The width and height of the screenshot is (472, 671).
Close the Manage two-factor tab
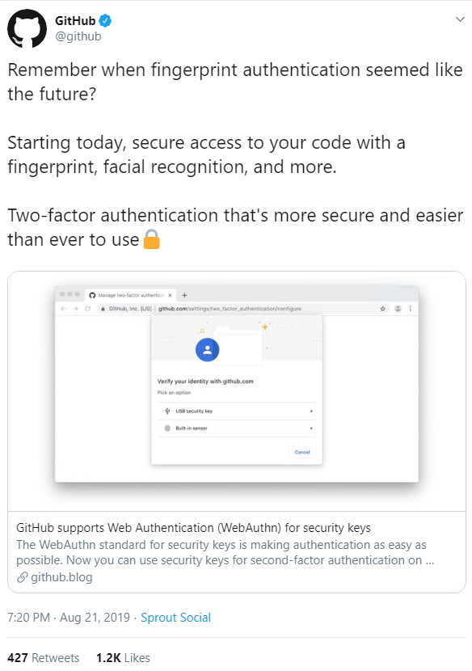pos(170,295)
